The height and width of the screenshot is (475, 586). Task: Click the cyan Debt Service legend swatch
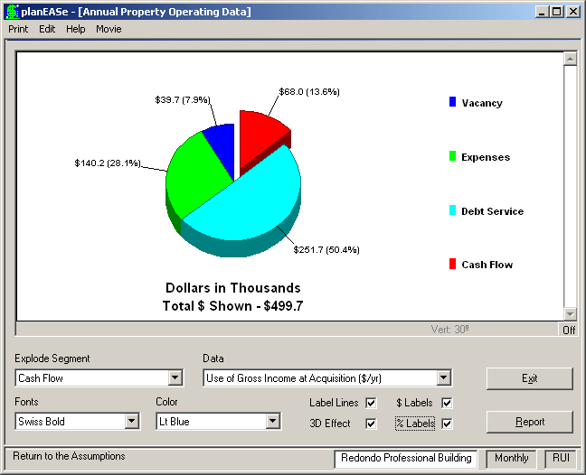point(452,210)
